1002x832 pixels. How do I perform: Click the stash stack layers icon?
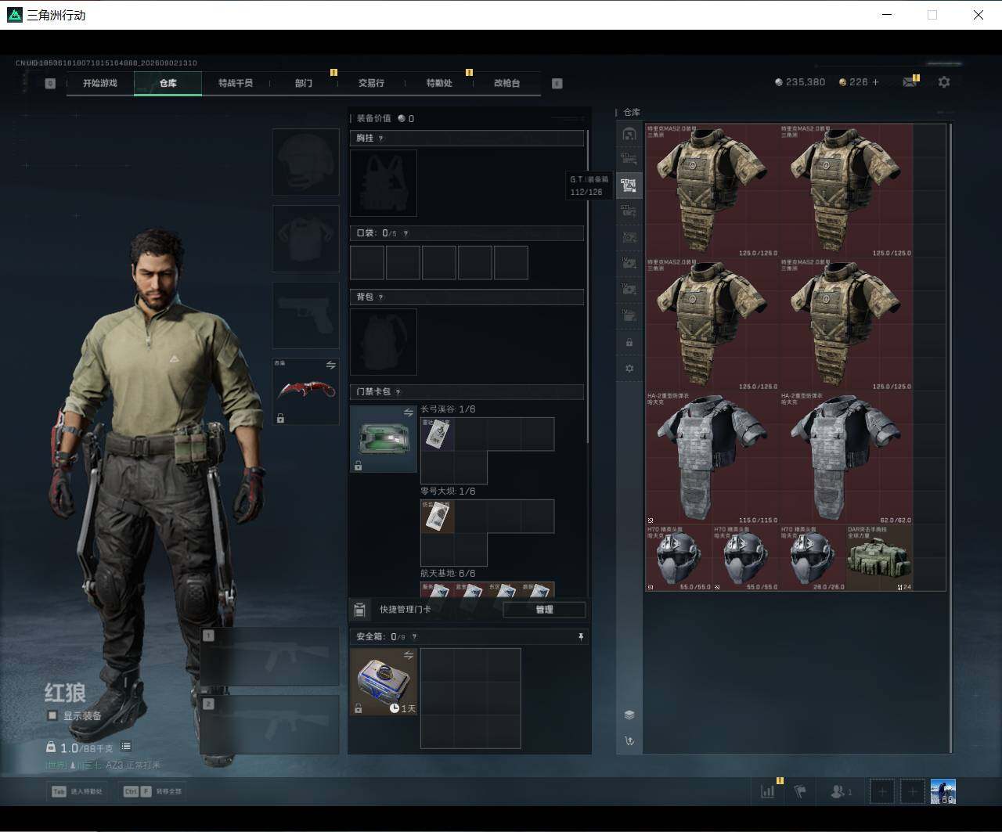[629, 715]
